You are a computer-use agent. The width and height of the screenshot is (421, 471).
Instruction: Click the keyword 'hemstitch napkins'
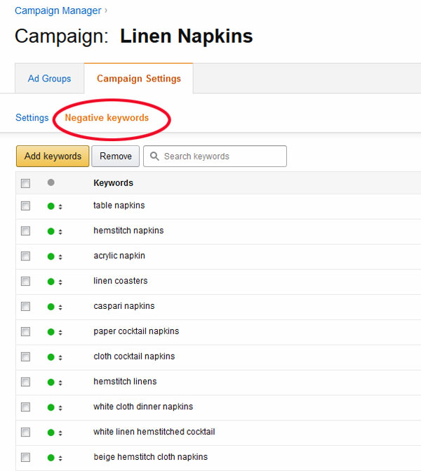pos(128,230)
